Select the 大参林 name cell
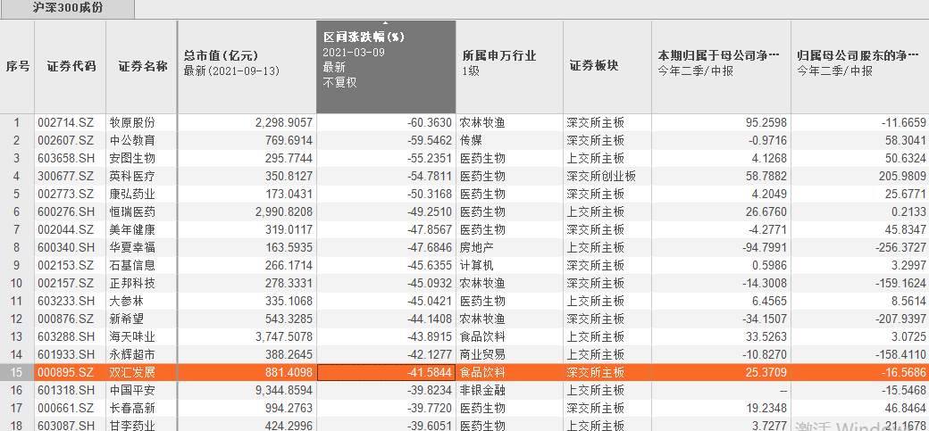This screenshot has width=929, height=431. point(142,301)
